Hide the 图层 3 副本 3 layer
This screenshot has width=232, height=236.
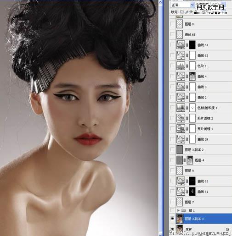(172, 219)
